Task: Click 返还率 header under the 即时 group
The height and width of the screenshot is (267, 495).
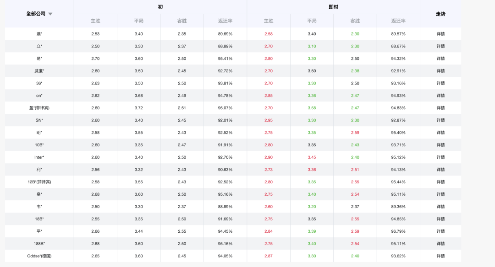Action: pyautogui.click(x=398, y=21)
